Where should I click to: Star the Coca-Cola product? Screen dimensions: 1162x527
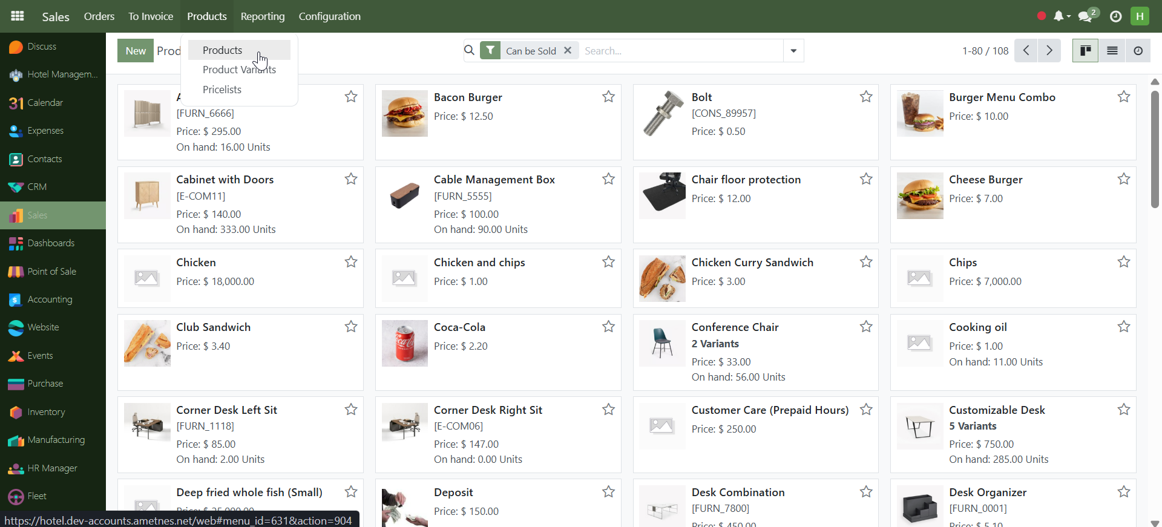pyautogui.click(x=608, y=327)
